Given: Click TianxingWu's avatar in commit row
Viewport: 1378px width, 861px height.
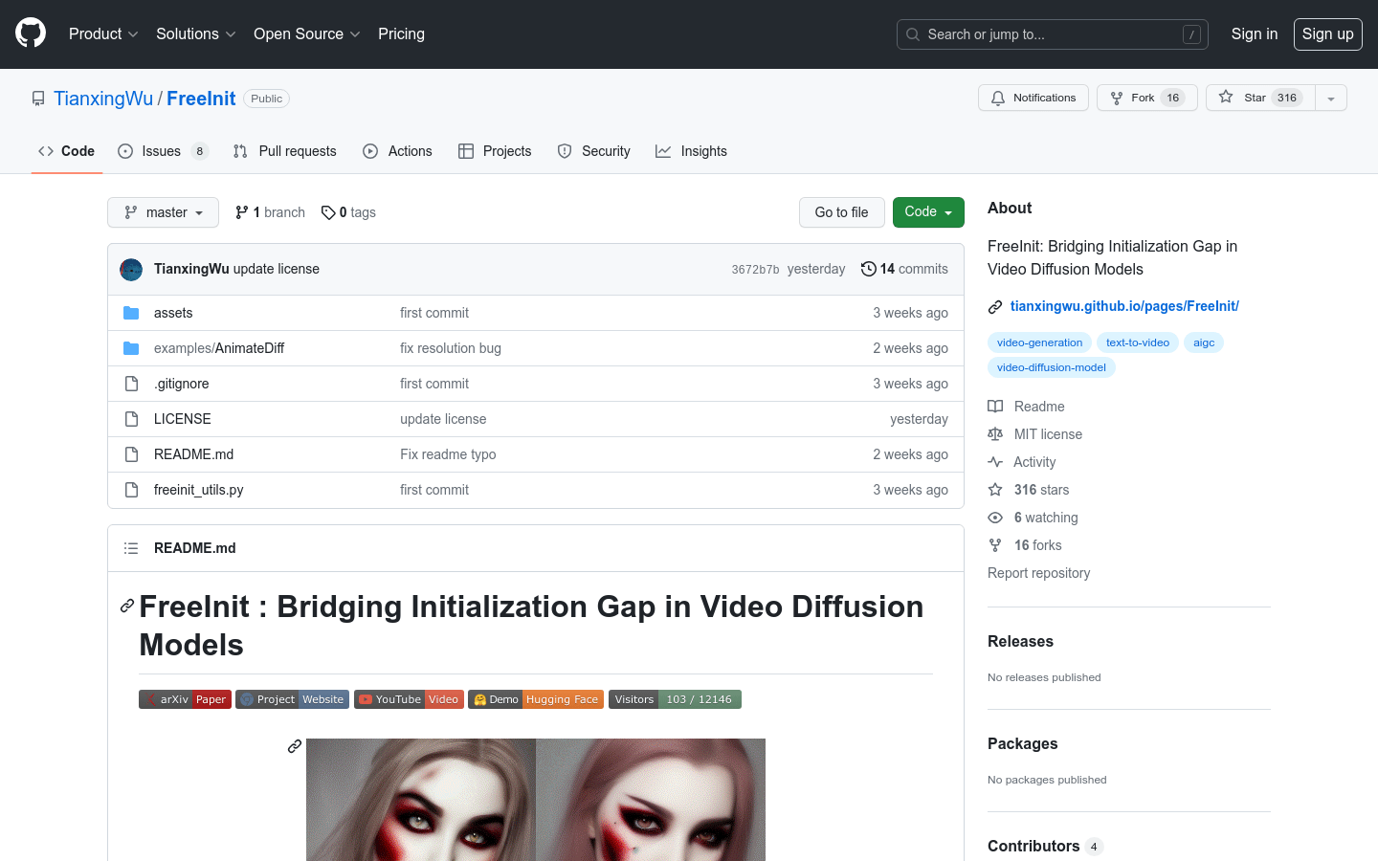Looking at the screenshot, I should click(131, 269).
